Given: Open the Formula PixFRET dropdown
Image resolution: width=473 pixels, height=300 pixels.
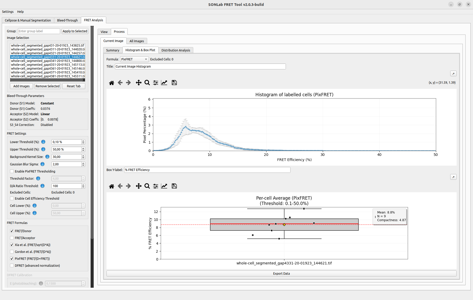Looking at the screenshot, I should [134, 59].
